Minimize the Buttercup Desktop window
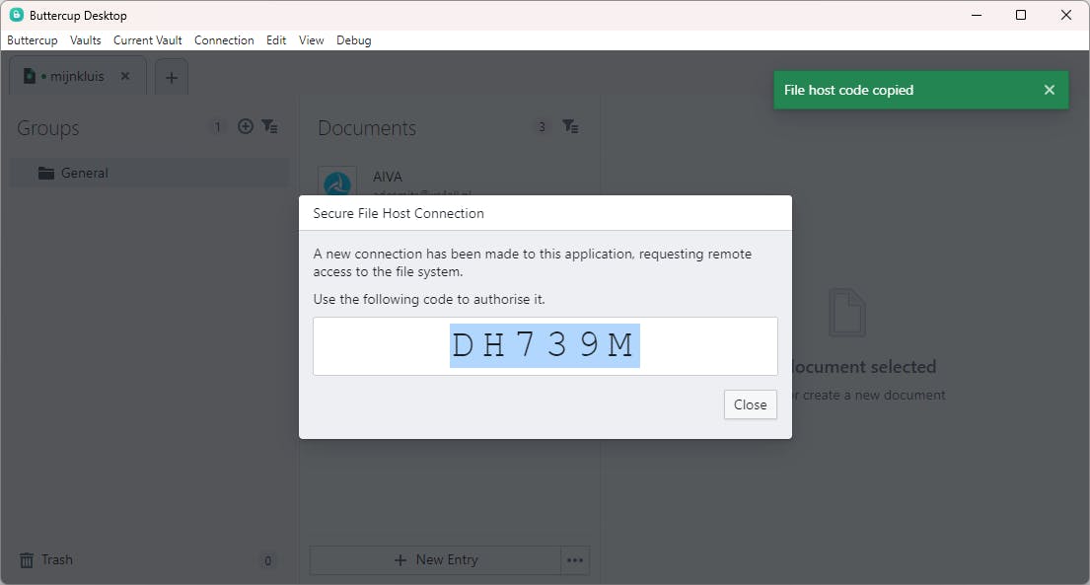The image size is (1090, 585). [977, 15]
